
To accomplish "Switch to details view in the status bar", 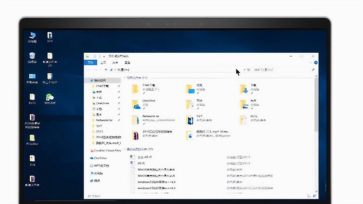I will click(309, 196).
